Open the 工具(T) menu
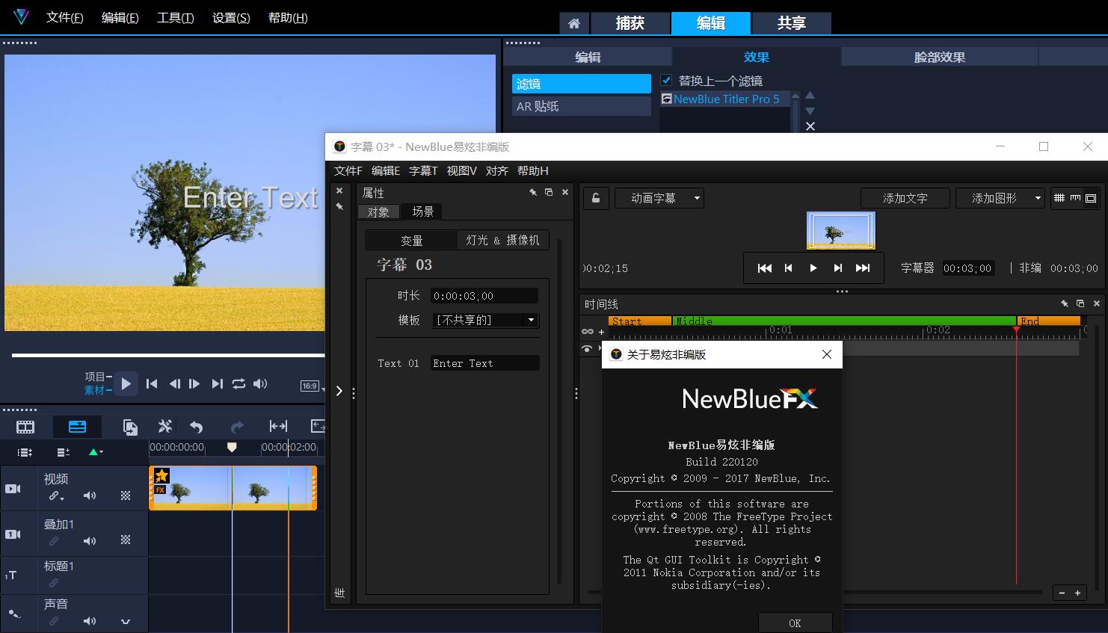 tap(176, 17)
